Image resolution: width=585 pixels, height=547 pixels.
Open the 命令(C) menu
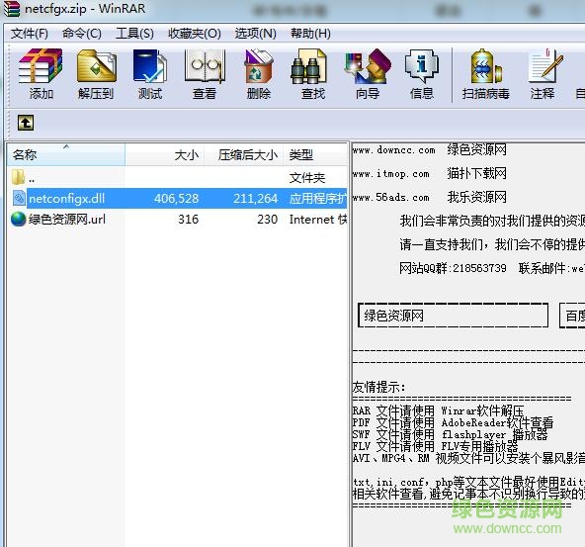click(x=82, y=34)
